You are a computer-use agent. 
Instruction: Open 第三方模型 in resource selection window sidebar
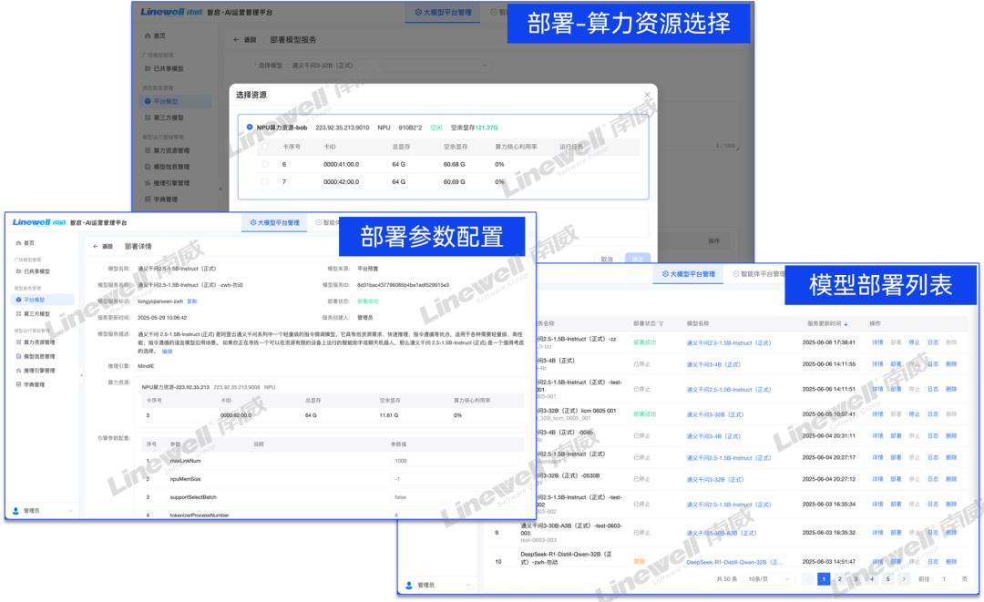click(169, 117)
